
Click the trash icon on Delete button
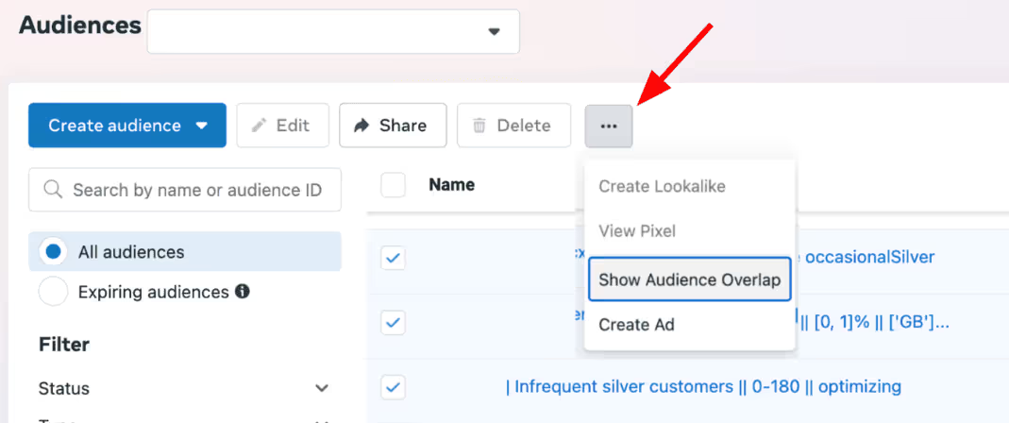(479, 126)
